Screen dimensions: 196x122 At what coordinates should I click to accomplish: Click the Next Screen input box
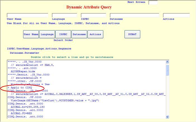pos(153,3)
